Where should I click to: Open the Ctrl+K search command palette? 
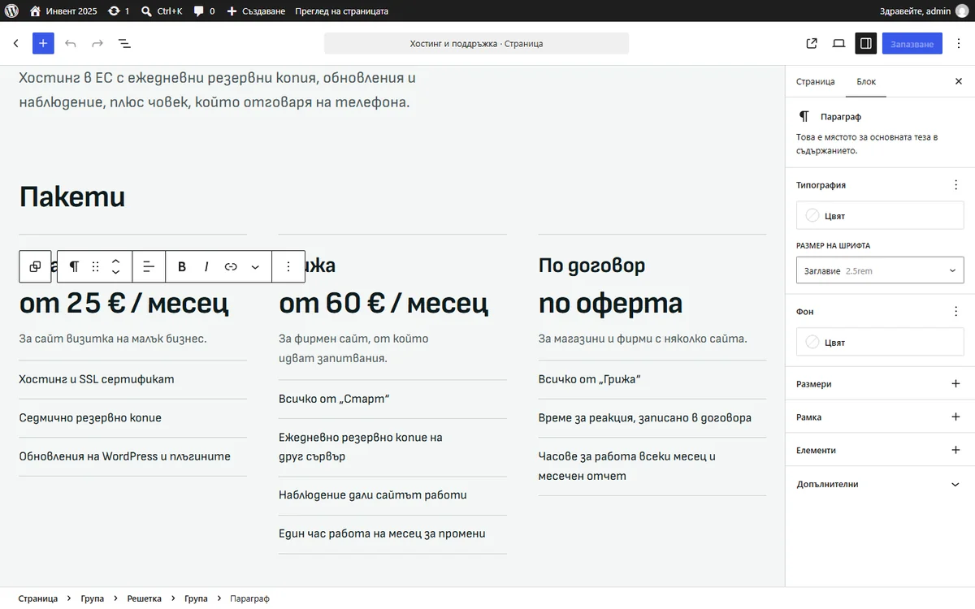point(162,11)
